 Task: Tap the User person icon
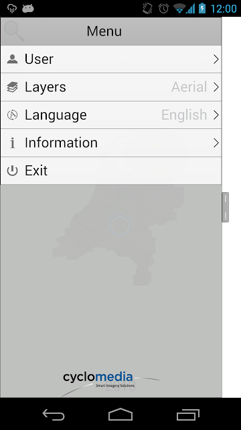pyautogui.click(x=12, y=59)
